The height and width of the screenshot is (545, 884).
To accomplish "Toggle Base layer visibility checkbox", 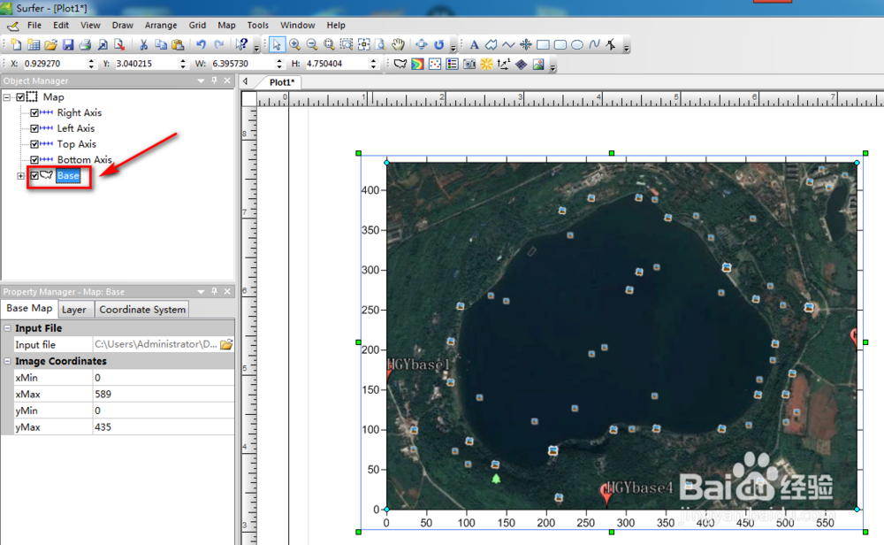I will click(34, 175).
